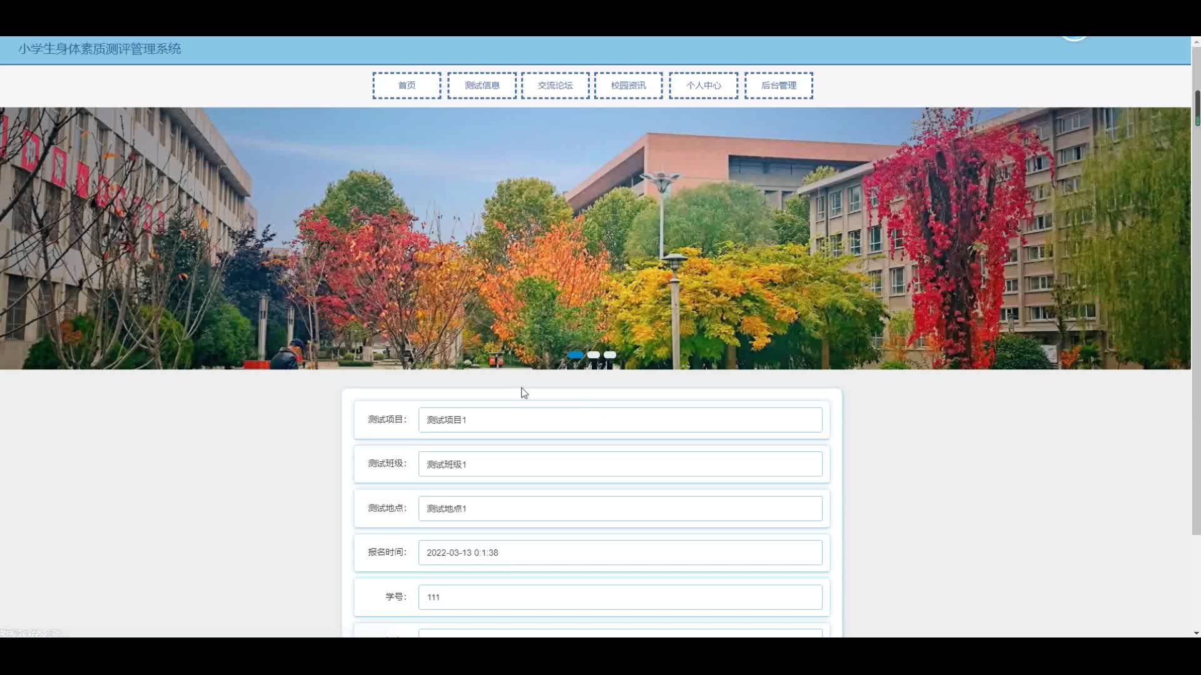This screenshot has width=1201, height=675.
Task: Click the 首页 navigation button
Action: click(407, 86)
